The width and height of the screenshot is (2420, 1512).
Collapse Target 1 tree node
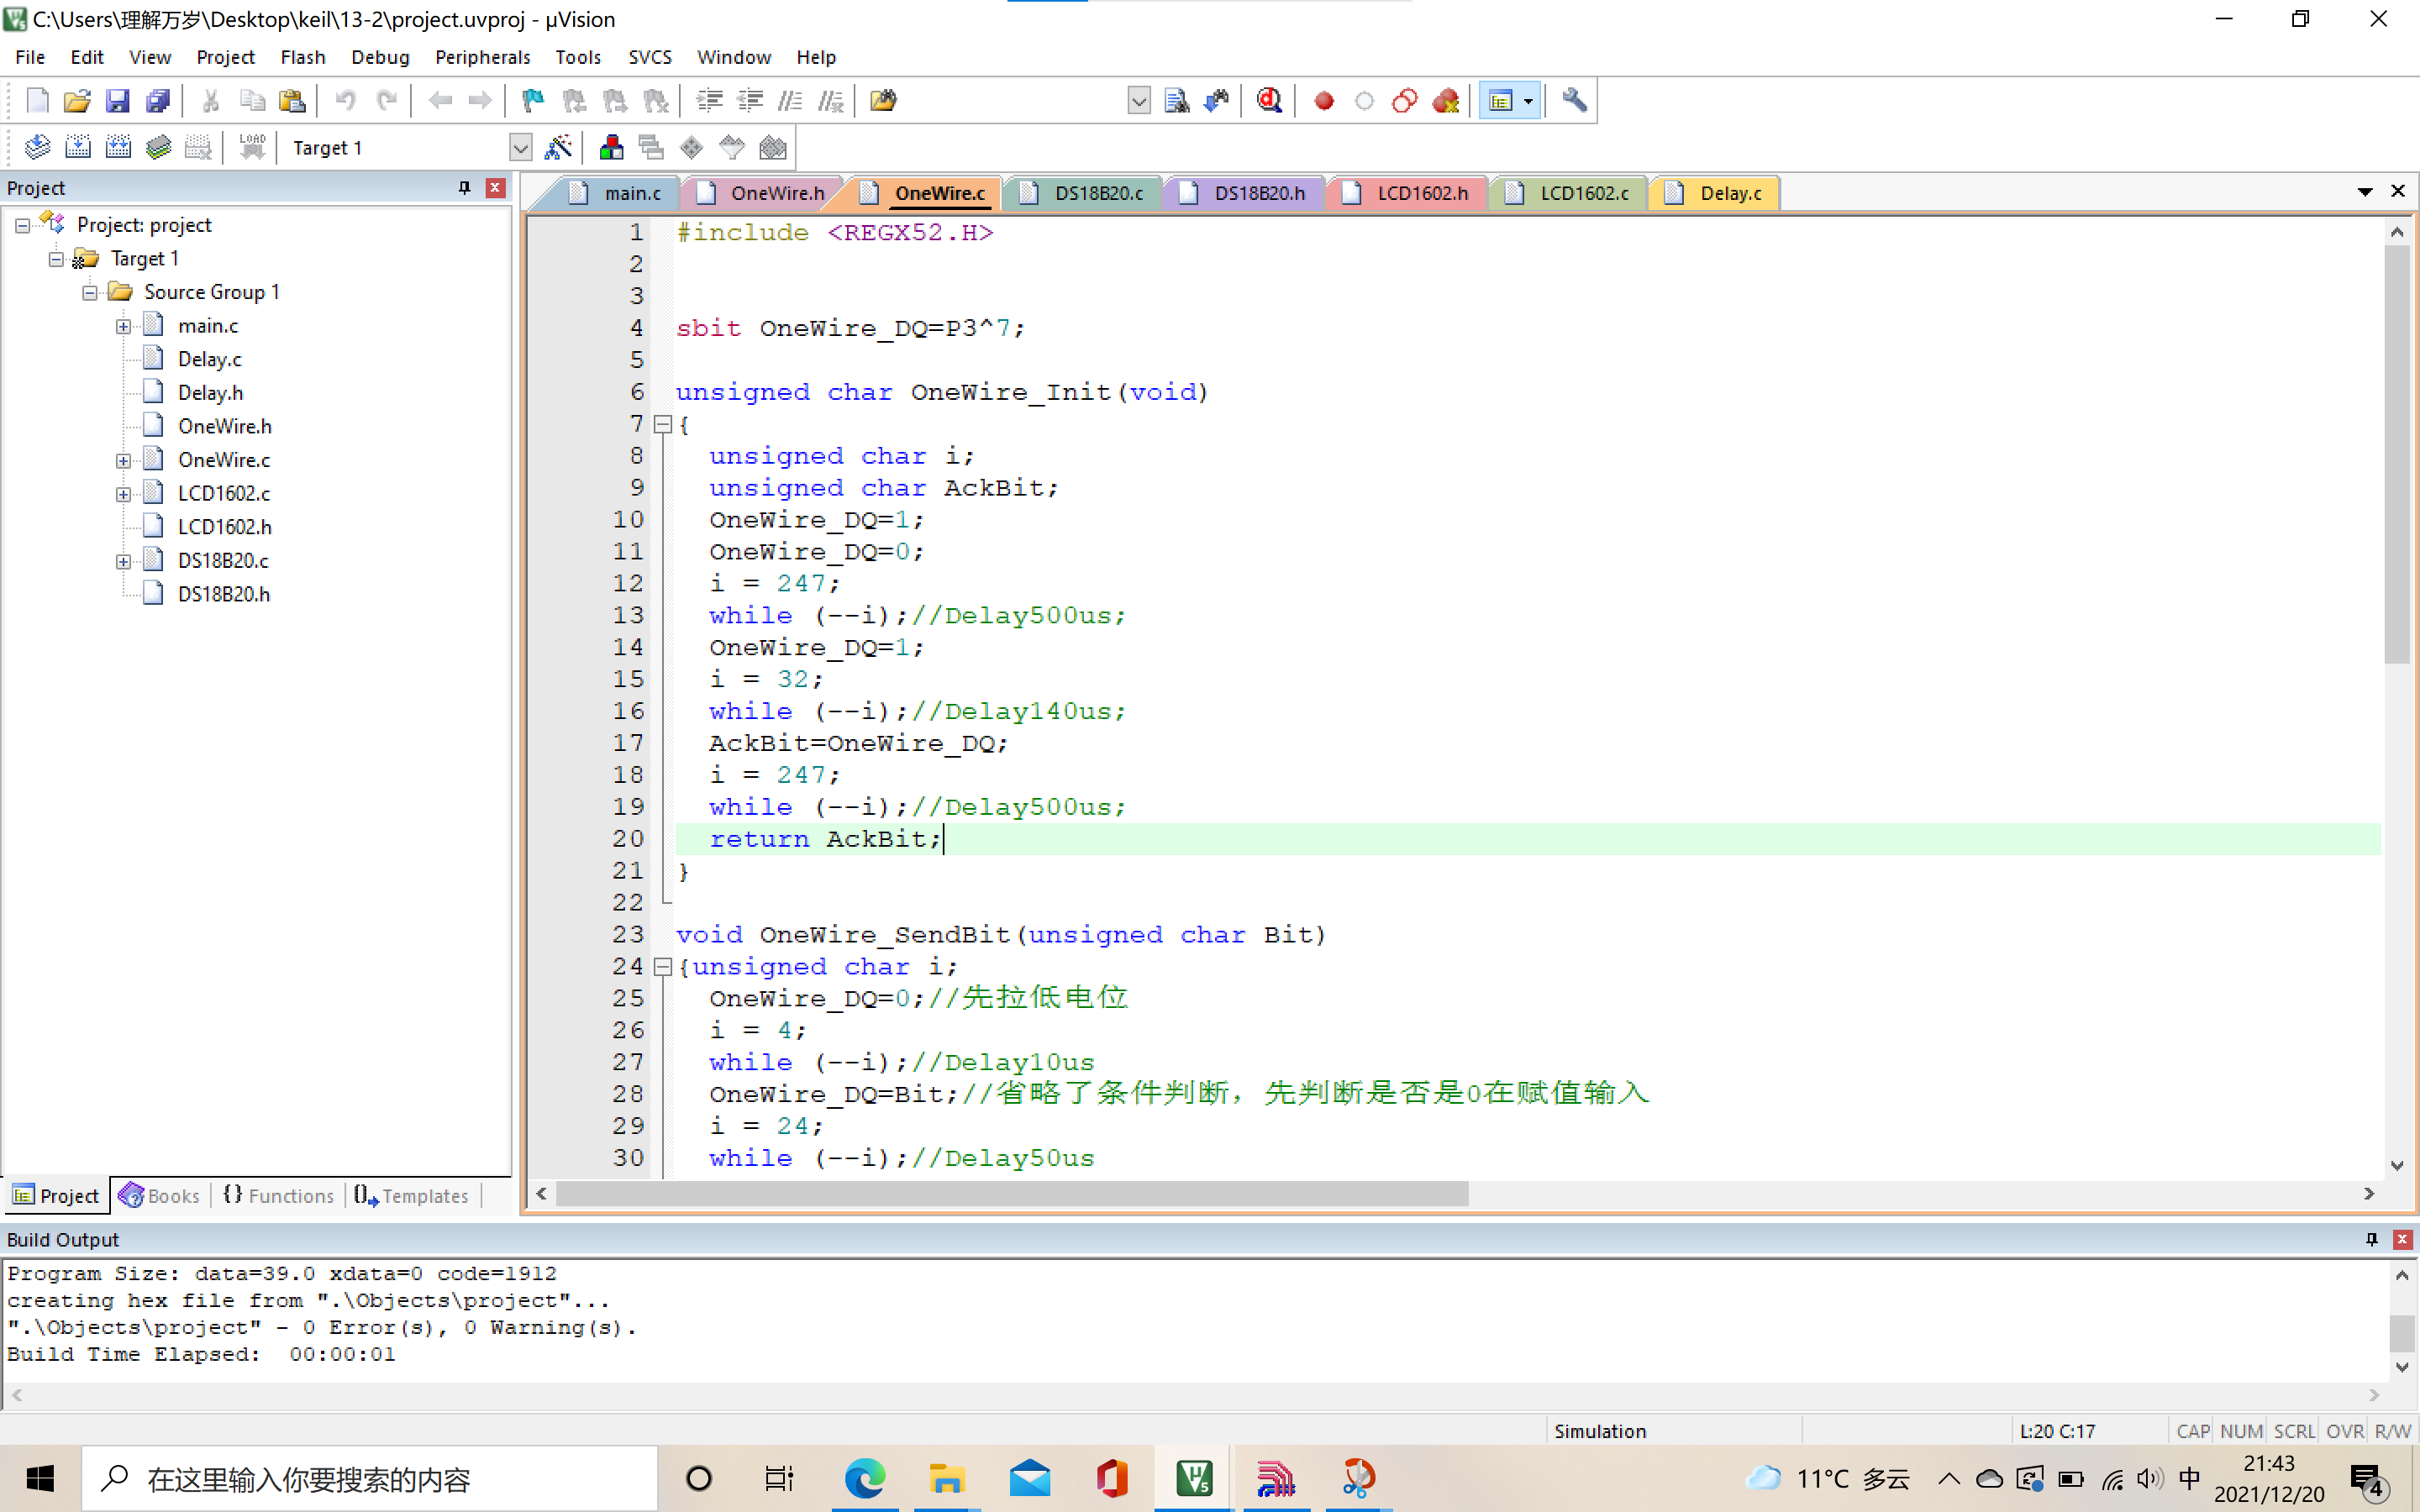56,259
